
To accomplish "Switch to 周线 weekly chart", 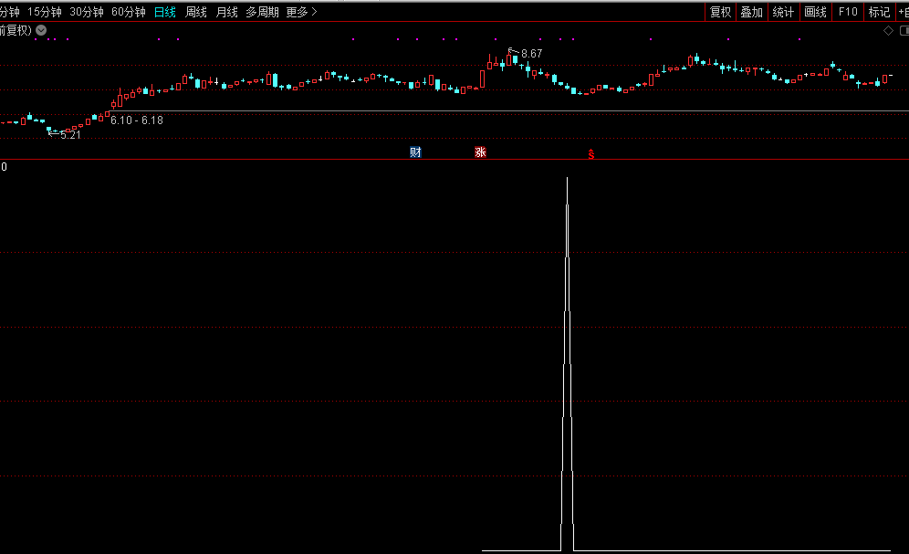I will (x=196, y=12).
